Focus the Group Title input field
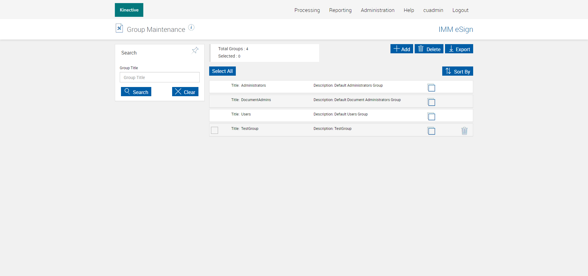Viewport: 588px width, 276px height. coord(160,77)
